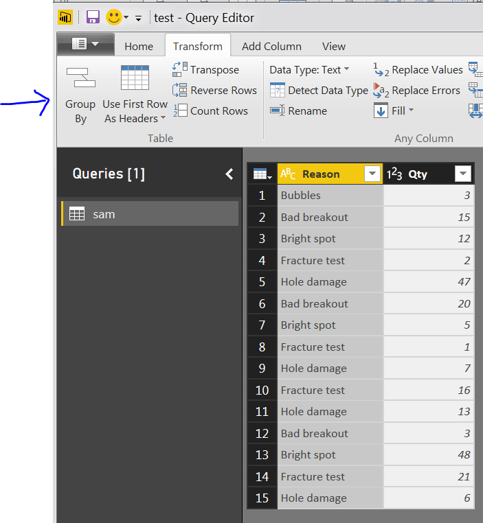
Task: Click the ABC type icon on Reason
Action: point(288,174)
